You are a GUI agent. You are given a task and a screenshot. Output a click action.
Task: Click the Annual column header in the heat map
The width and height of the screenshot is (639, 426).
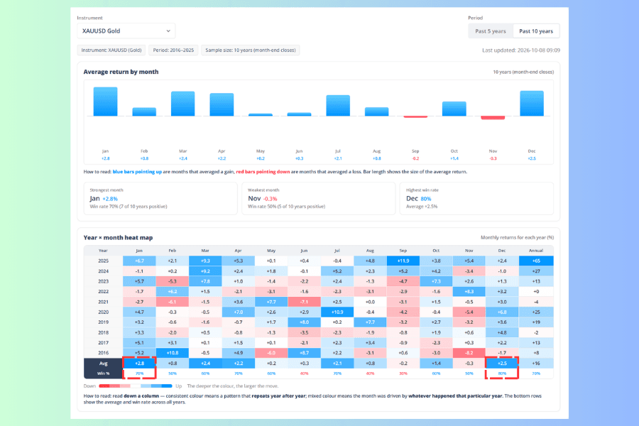point(536,251)
